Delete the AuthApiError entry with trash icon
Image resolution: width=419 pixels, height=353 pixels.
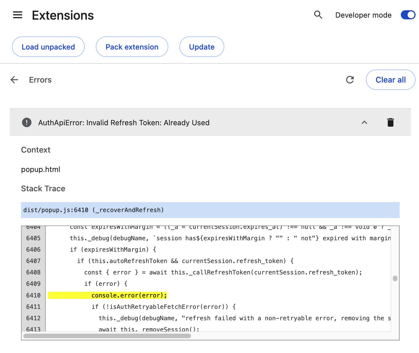tap(391, 122)
